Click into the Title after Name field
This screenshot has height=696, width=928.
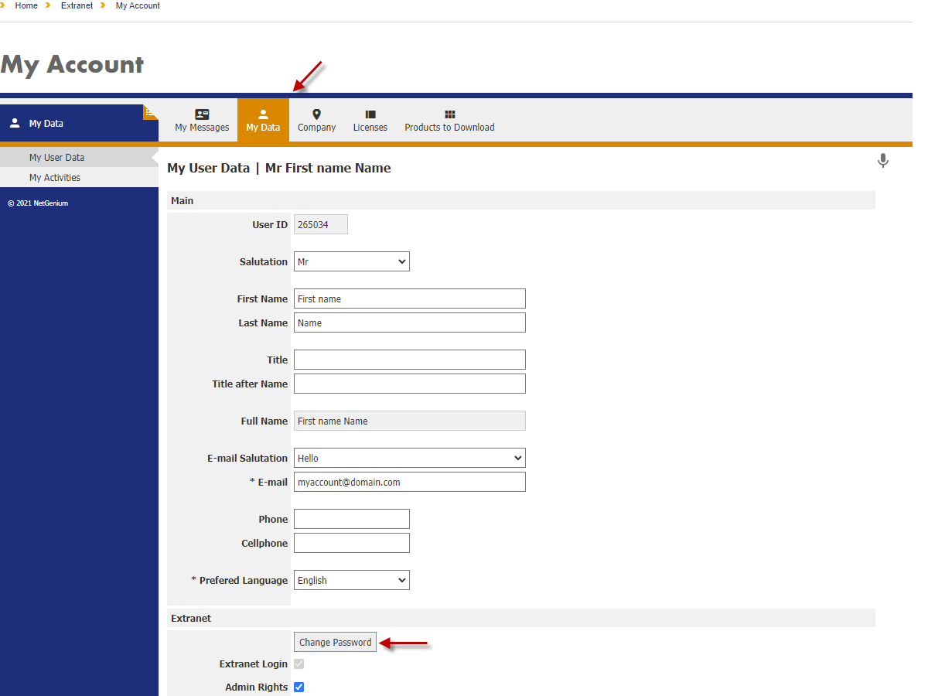coord(410,384)
